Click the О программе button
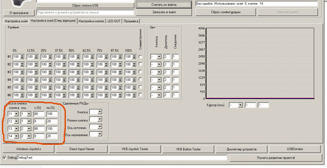Screen dimensions: 327x168 19,13
